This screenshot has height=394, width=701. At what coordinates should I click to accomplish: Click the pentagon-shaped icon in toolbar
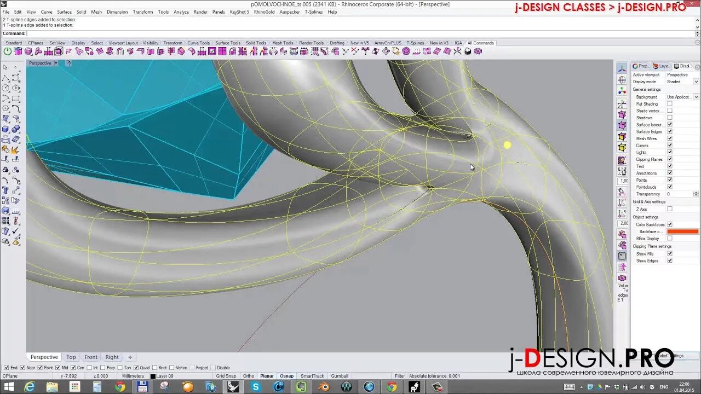pos(406,51)
